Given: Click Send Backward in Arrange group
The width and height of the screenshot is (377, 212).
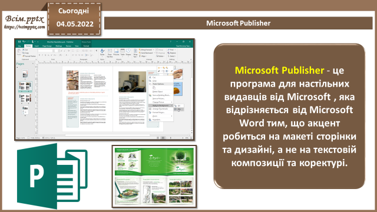Looking at the screenshot, I should click(x=147, y=53).
